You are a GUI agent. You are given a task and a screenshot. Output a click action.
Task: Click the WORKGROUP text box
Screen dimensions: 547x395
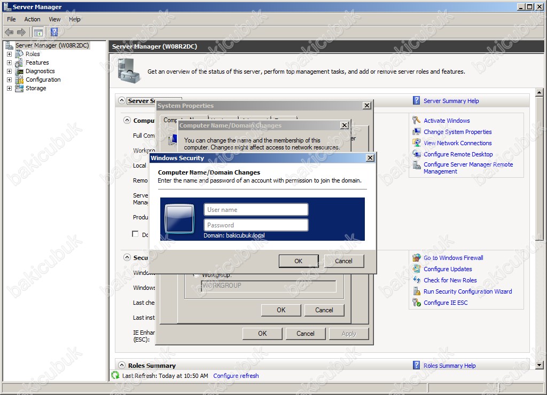click(x=269, y=286)
